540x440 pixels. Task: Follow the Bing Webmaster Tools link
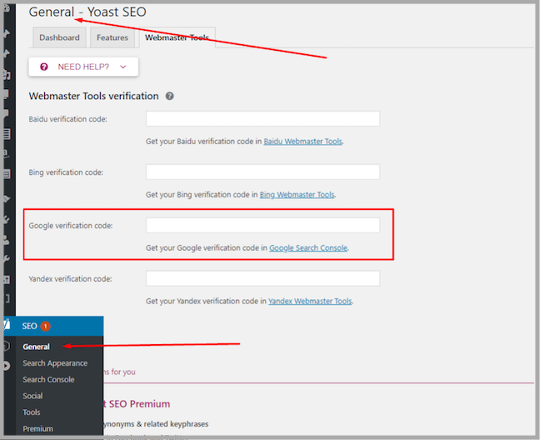point(297,195)
